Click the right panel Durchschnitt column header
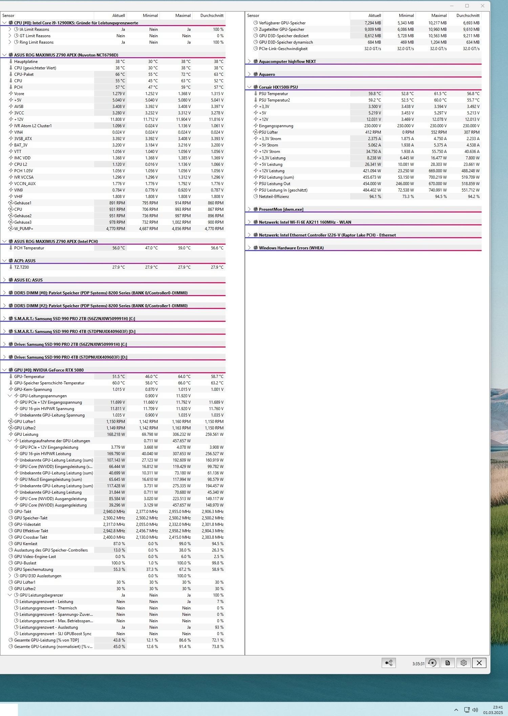Viewport: 508px width, 716px height. pyautogui.click(x=465, y=16)
